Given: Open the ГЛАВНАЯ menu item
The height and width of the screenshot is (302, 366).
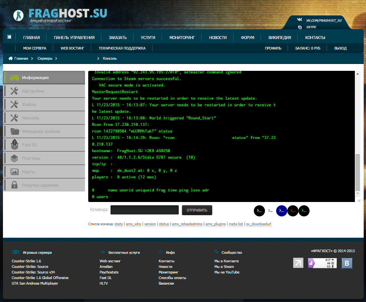Looking at the screenshot, I should (x=31, y=38).
